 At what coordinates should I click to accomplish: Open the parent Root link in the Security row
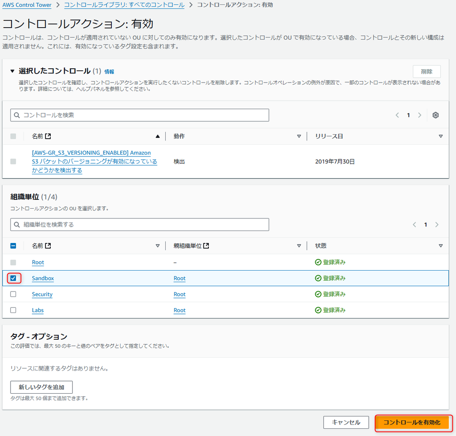pyautogui.click(x=179, y=295)
